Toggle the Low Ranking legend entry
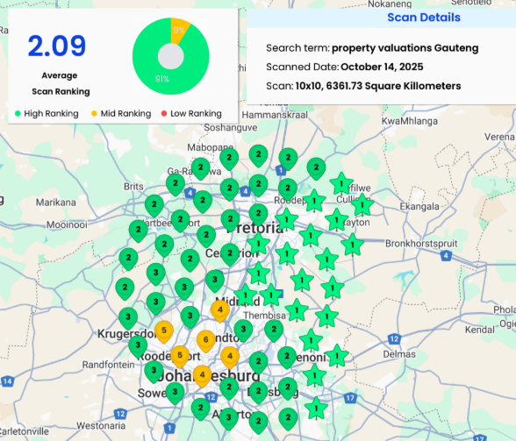The height and width of the screenshot is (441, 516). tap(191, 113)
